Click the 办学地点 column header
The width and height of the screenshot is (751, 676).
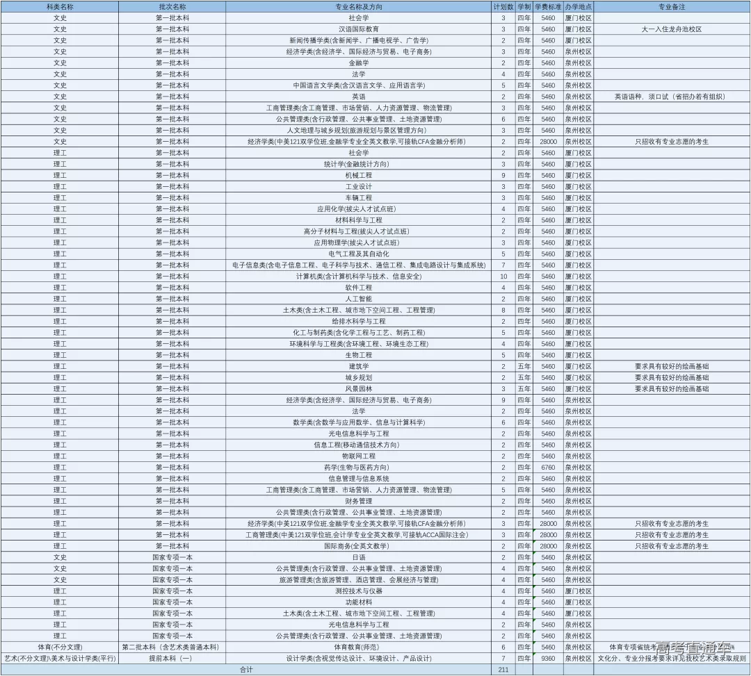point(578,6)
